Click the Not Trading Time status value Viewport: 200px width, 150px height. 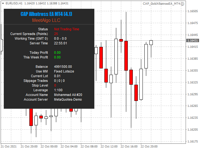coord(67,29)
